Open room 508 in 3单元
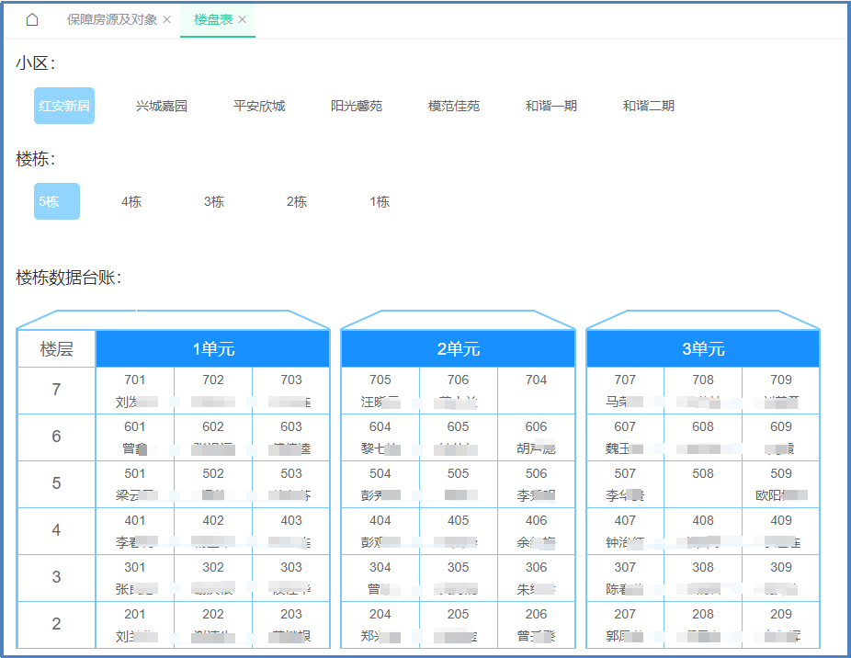The height and width of the screenshot is (658, 851). coord(703,483)
